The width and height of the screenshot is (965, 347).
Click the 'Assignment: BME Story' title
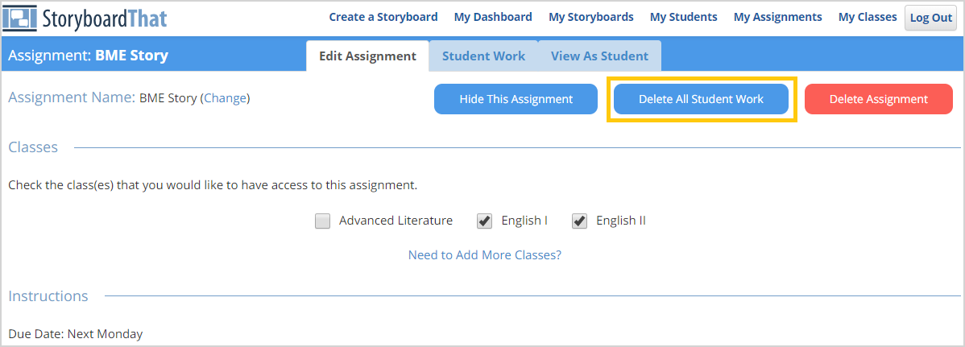point(88,56)
